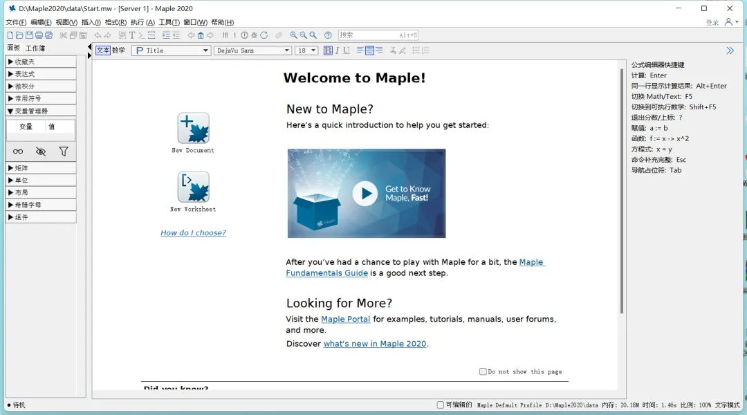This screenshot has width=747, height=415.
Task: Open the Maple Portal link
Action: click(x=345, y=320)
